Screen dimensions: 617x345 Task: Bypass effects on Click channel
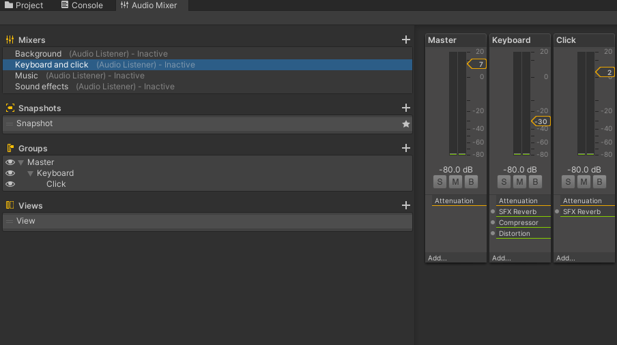coord(599,182)
